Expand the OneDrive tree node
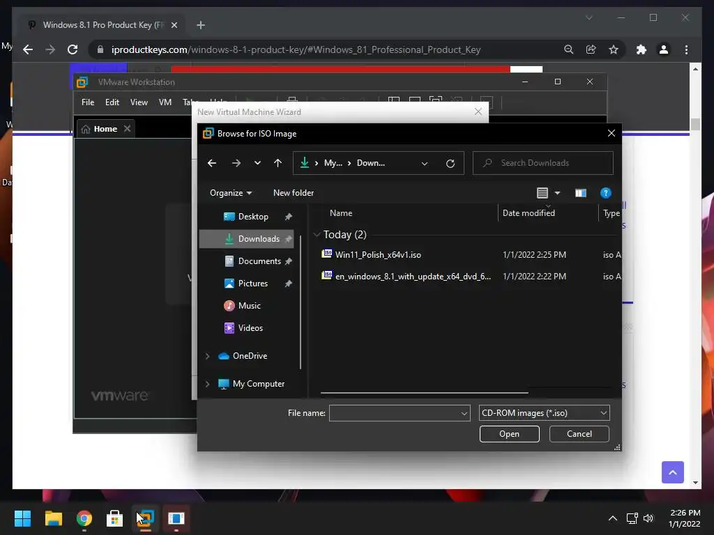This screenshot has height=535, width=714. pyautogui.click(x=208, y=356)
